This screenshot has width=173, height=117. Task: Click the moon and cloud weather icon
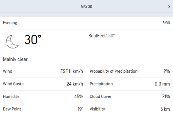12,41
